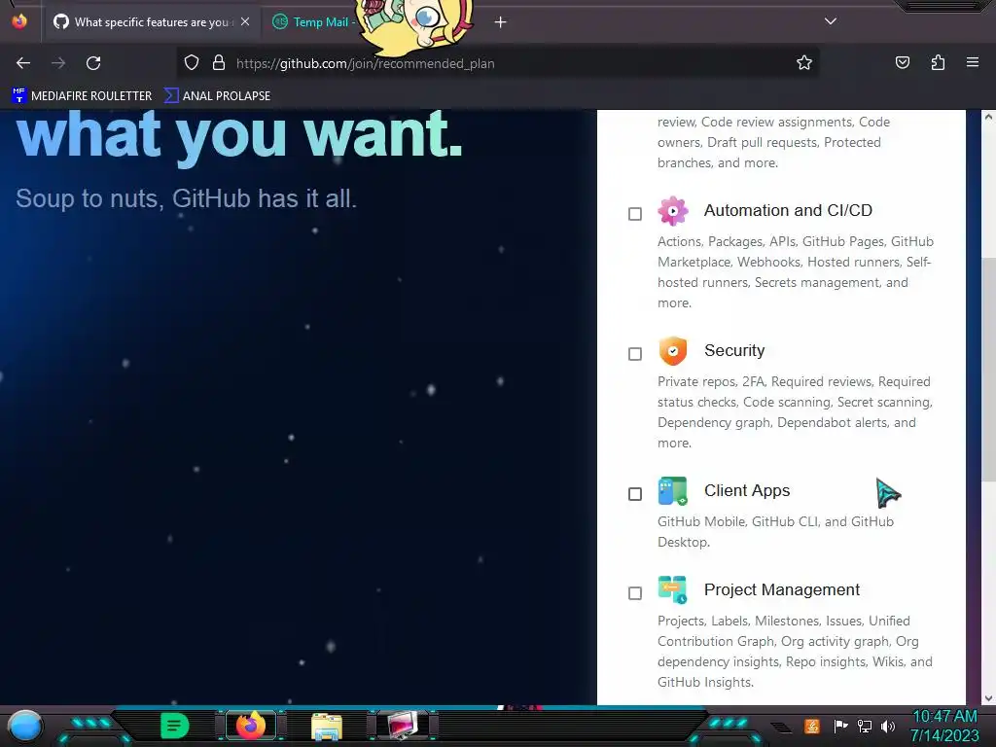
Task: Open the MEDIAFIRE ROULETTER bookmark
Action: 82,96
